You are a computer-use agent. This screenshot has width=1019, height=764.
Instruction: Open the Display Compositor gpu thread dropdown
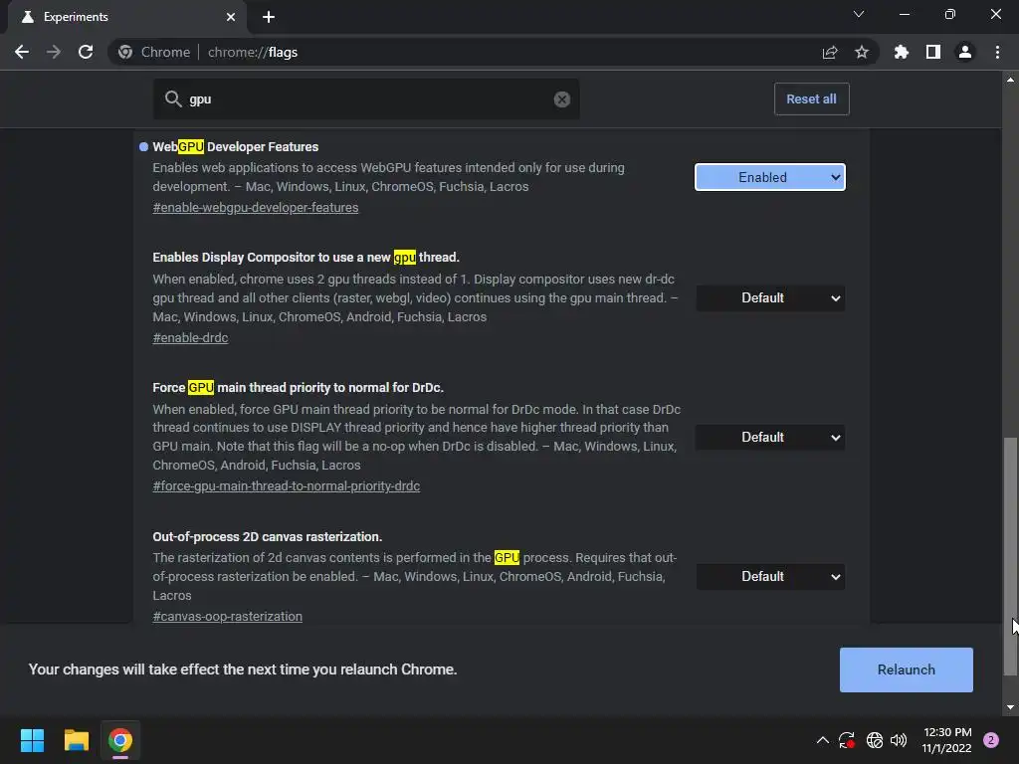point(770,298)
